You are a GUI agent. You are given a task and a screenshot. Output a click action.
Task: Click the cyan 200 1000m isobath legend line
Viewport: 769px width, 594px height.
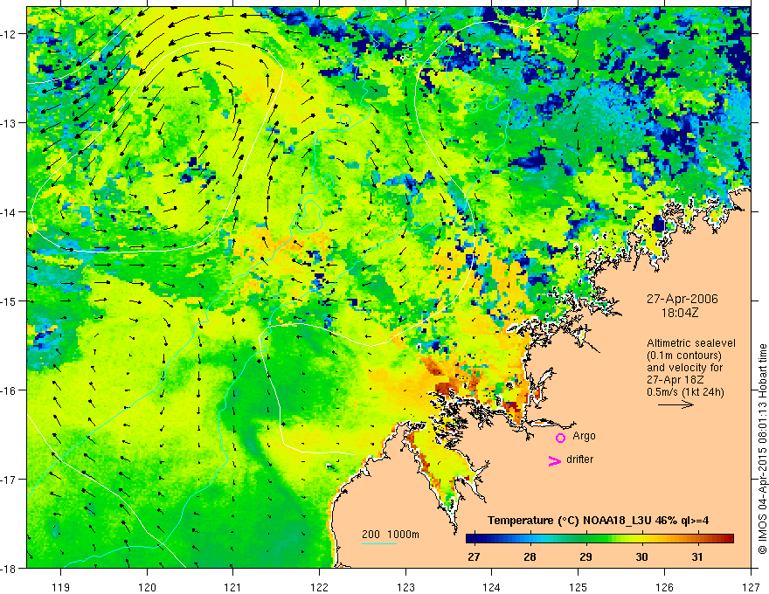pos(379,543)
